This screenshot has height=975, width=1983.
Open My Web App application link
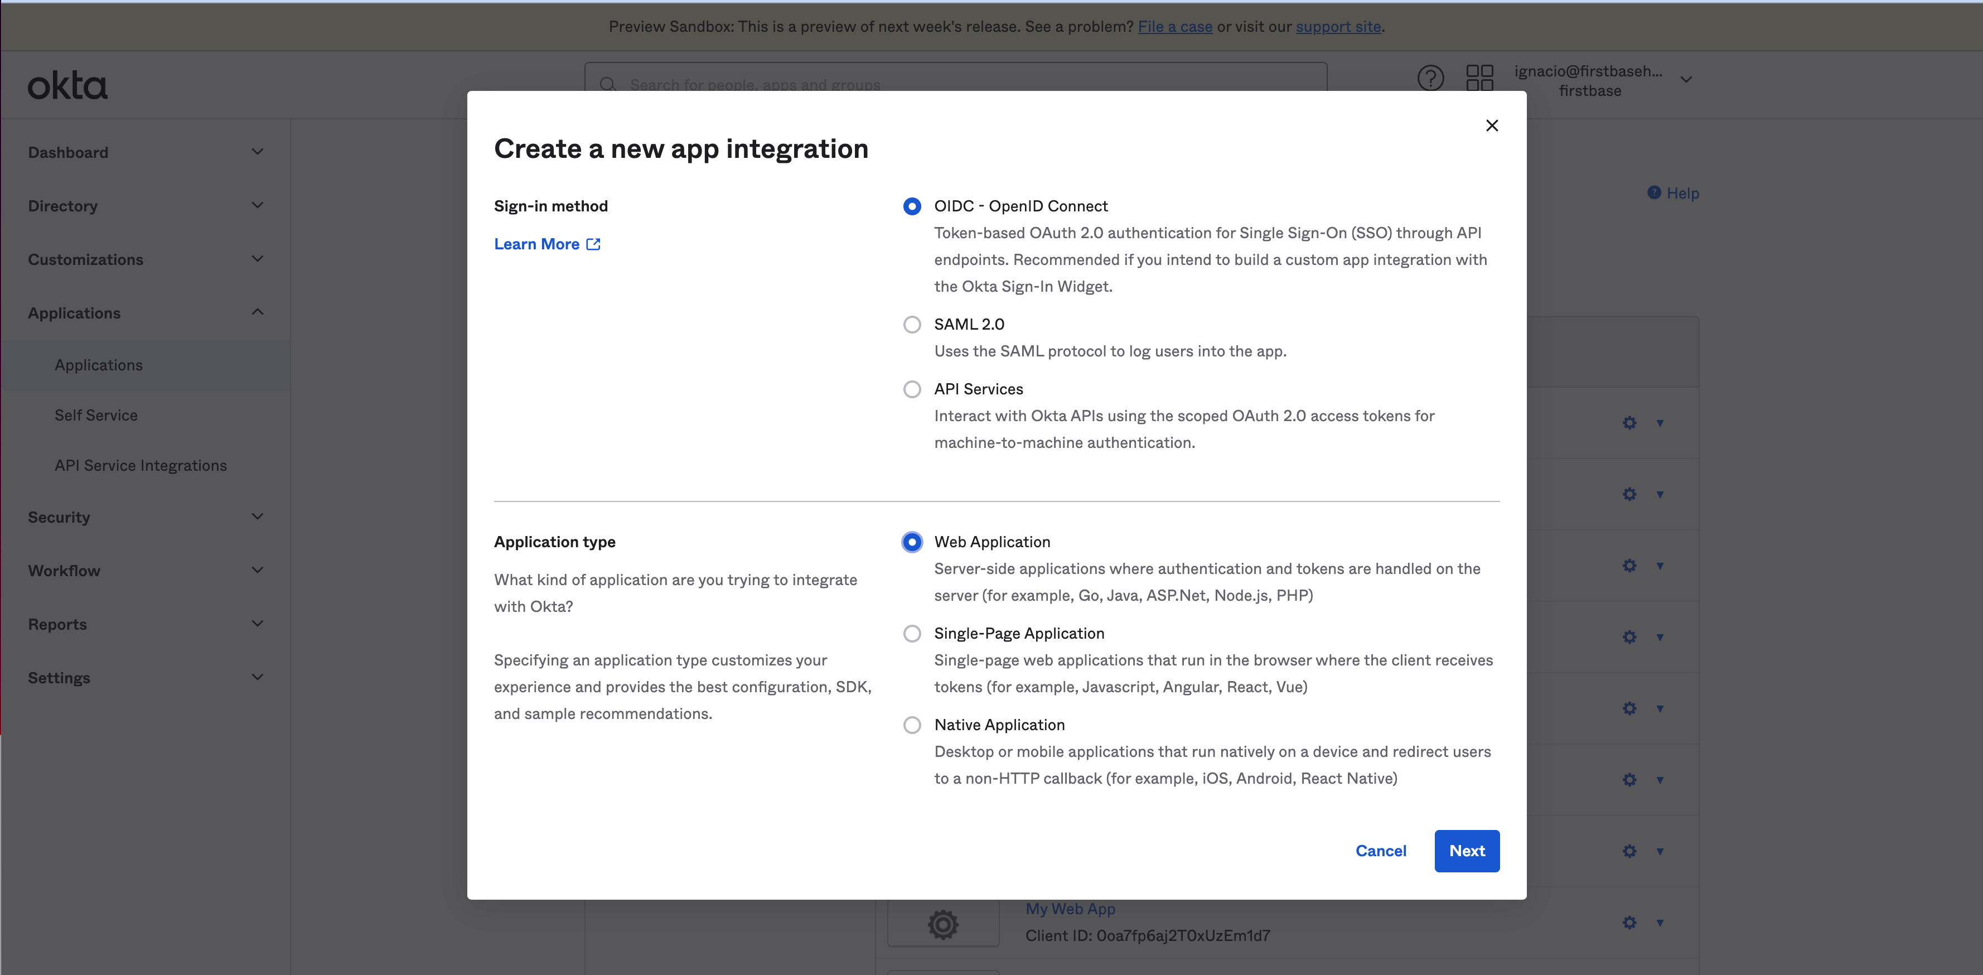(1070, 909)
